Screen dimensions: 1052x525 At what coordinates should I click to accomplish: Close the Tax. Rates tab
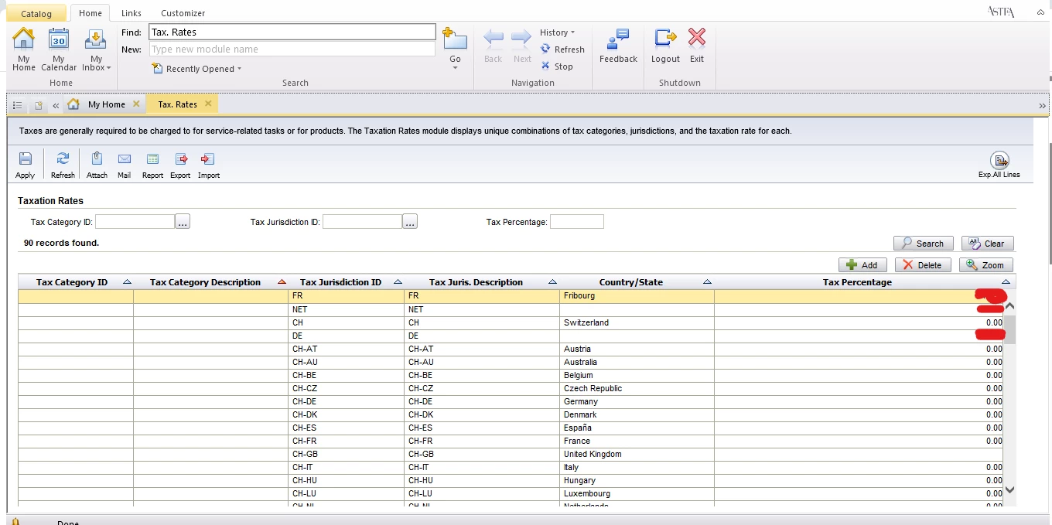[208, 104]
